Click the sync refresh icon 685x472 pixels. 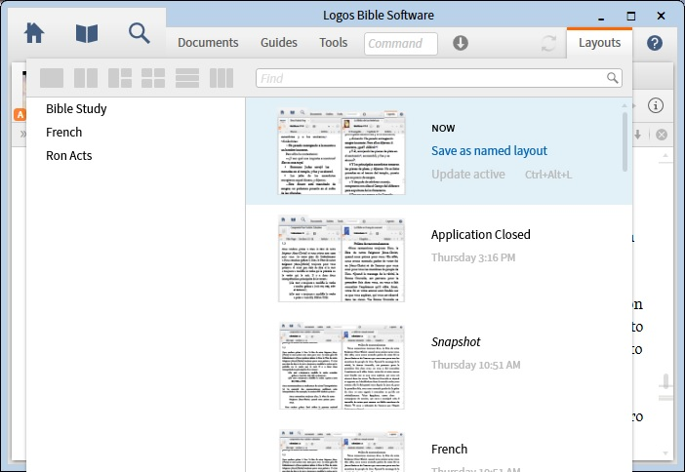[548, 43]
